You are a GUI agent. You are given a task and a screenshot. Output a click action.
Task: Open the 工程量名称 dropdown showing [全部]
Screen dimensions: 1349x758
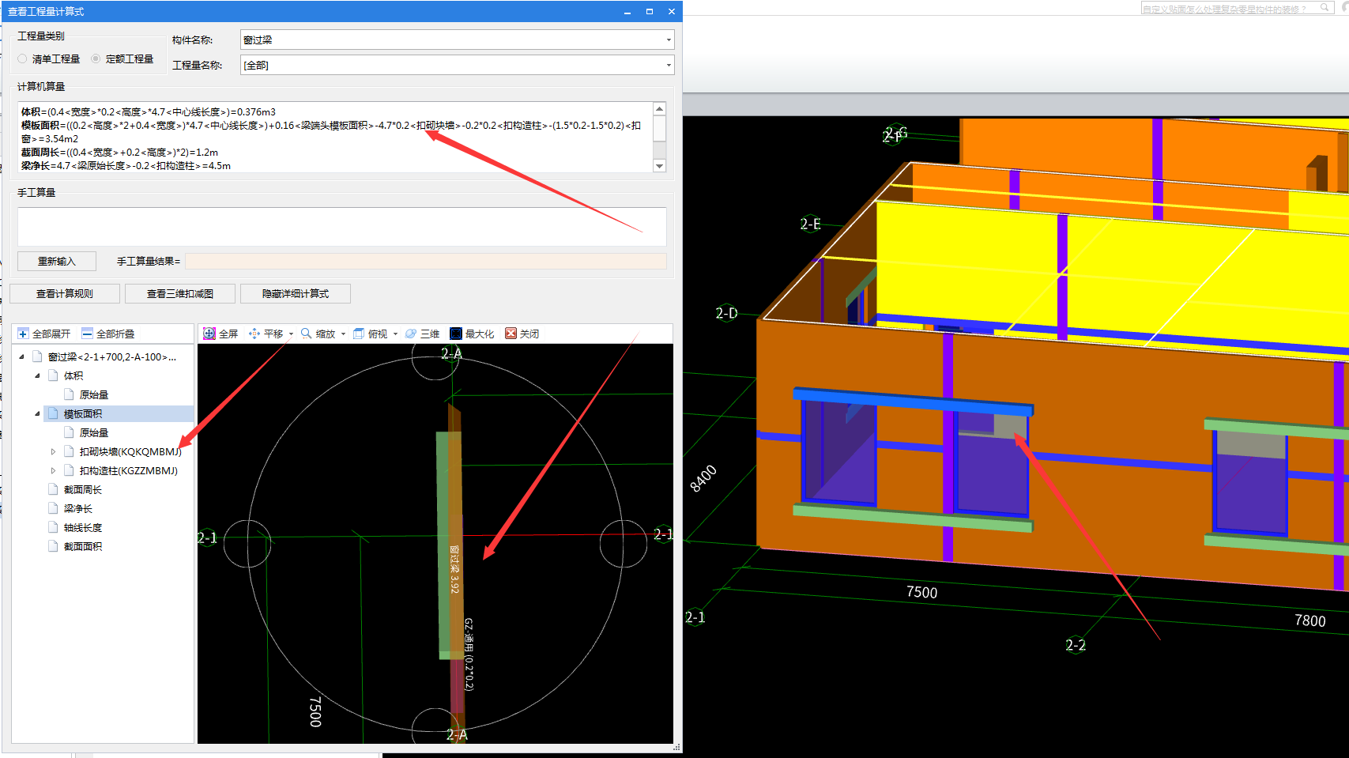pos(457,65)
